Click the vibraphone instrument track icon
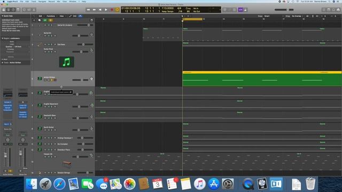Viewport: 342px width, 192px height. point(66,164)
